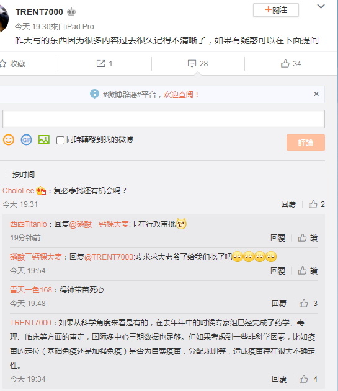This screenshot has height=391, width=338.
Task: Like the post with 34 thumbs-up
Action: coord(285,64)
